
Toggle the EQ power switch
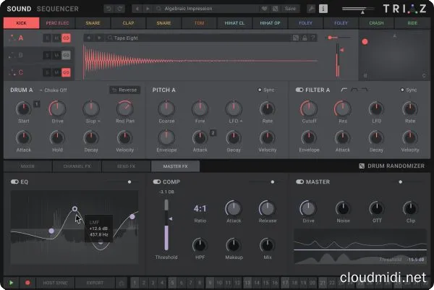14,182
